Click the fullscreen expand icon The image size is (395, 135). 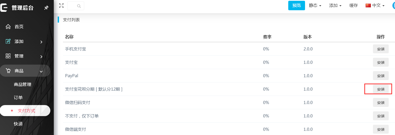61,6
